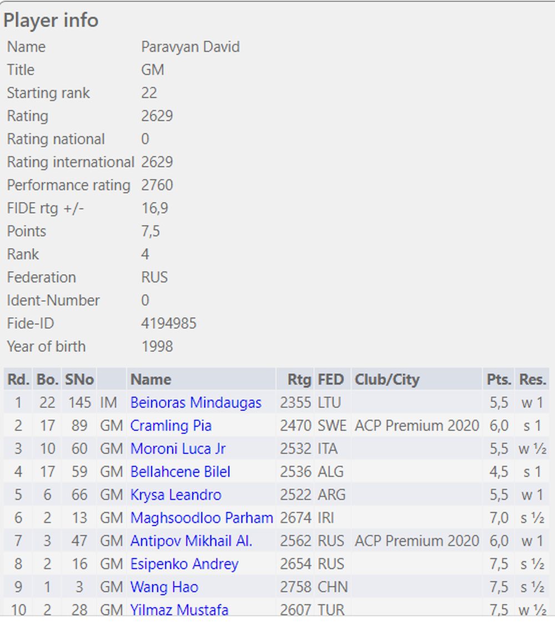Click the Rd. column header
Screen dimensions: 555x623
(18, 379)
